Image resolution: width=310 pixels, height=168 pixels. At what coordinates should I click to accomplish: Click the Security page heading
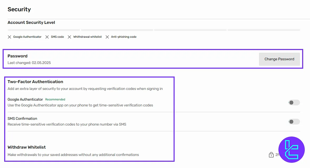pos(19,9)
